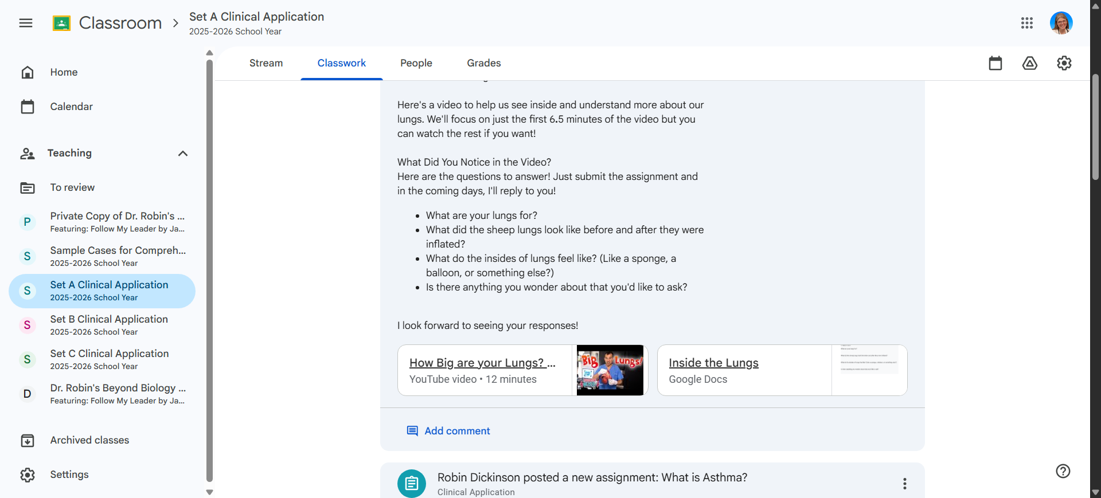The image size is (1101, 498).
Task: Collapse the Teaching section
Action: (x=183, y=153)
